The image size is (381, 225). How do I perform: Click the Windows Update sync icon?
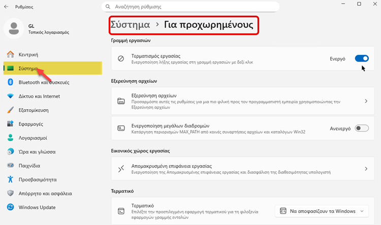10,207
